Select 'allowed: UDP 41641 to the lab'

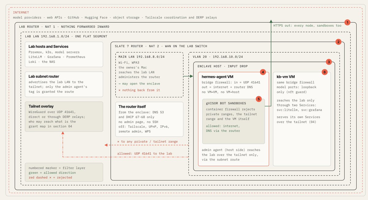pos(145,153)
